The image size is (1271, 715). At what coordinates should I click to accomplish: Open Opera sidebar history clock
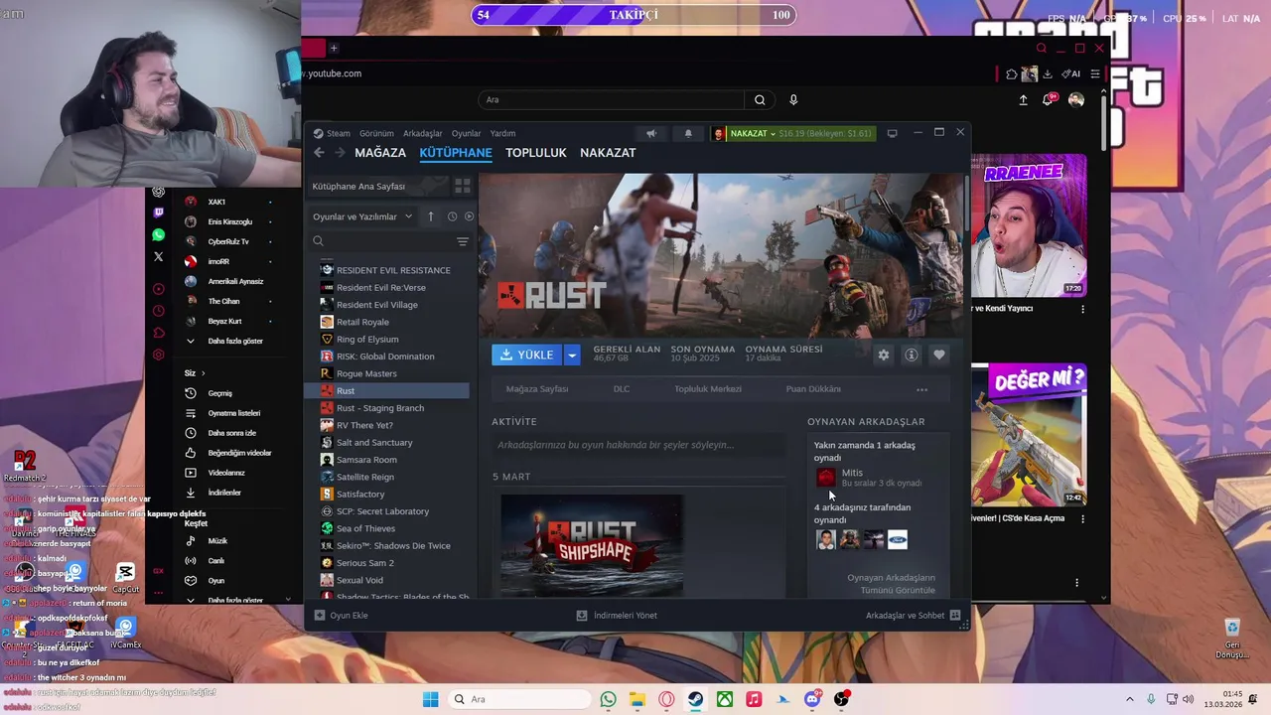point(159,311)
